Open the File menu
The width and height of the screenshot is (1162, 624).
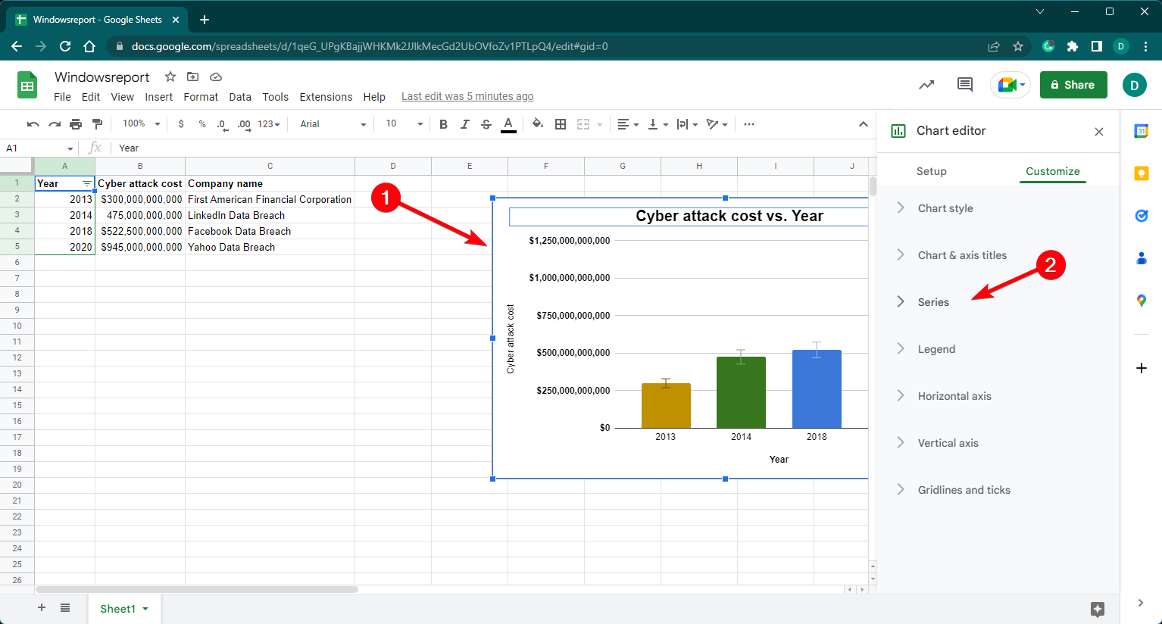coord(62,97)
